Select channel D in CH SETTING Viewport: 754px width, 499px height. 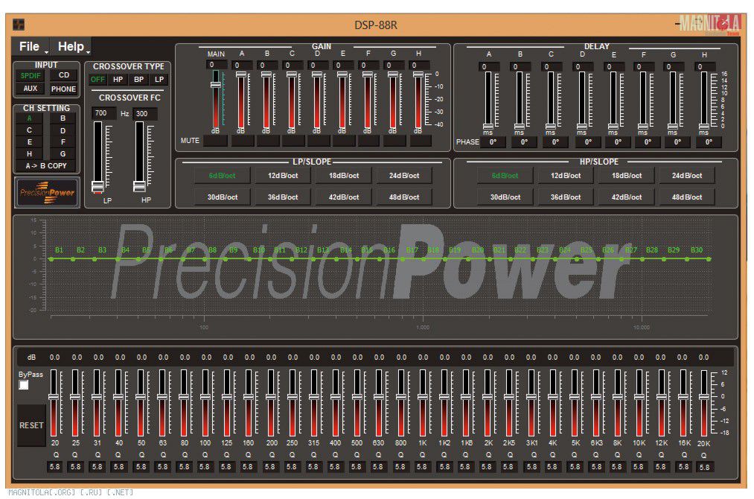click(x=63, y=130)
